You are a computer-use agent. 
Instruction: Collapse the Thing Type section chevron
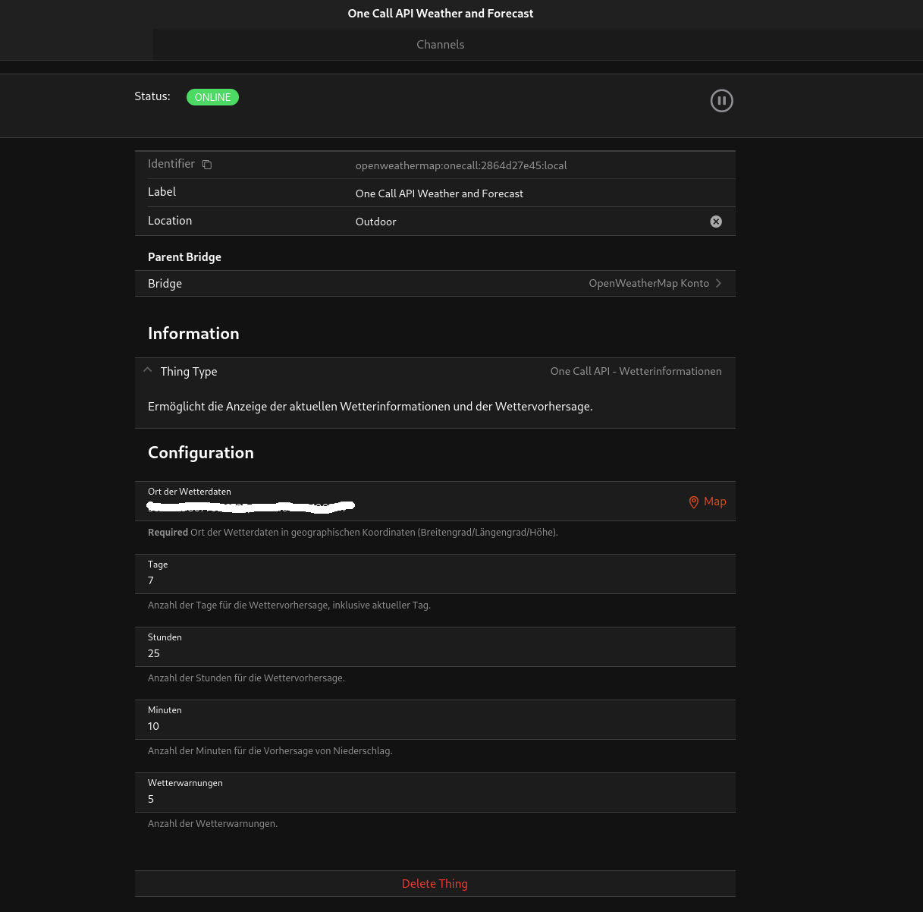pyautogui.click(x=148, y=371)
